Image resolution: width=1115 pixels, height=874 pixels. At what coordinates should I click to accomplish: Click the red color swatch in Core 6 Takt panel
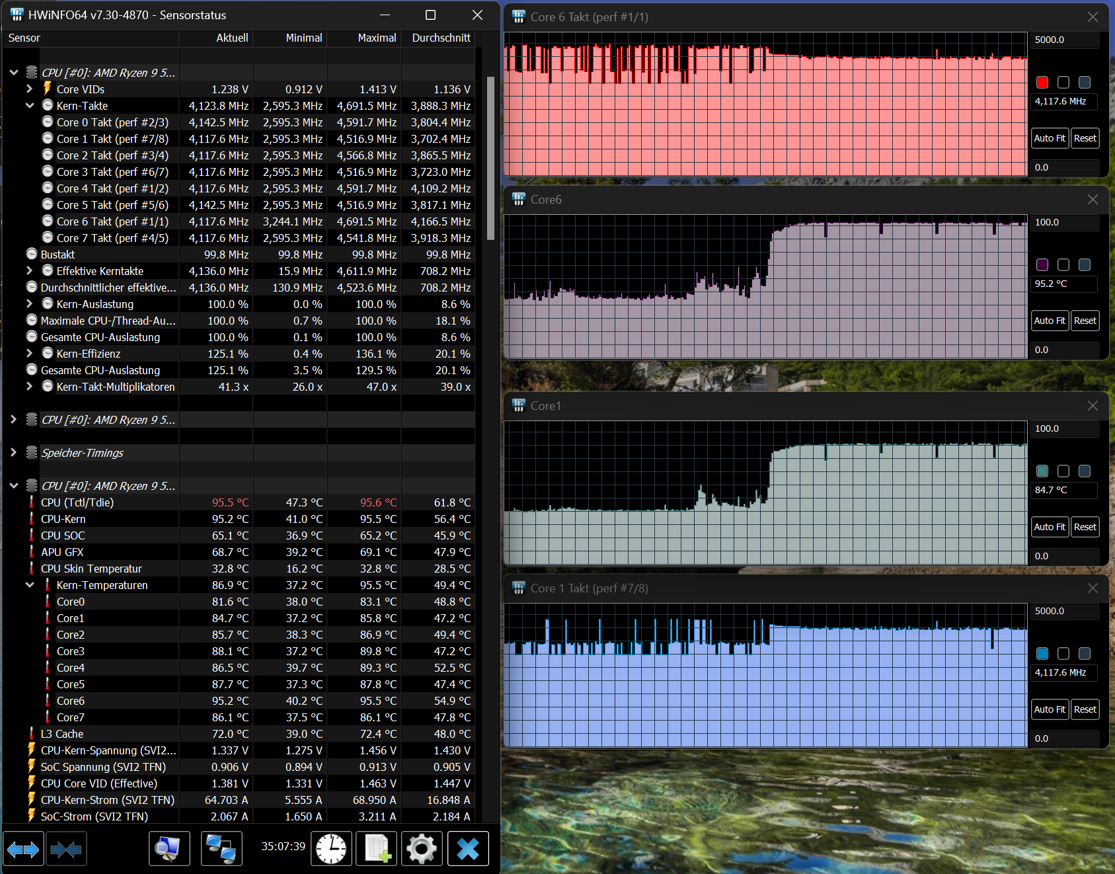(x=1042, y=82)
